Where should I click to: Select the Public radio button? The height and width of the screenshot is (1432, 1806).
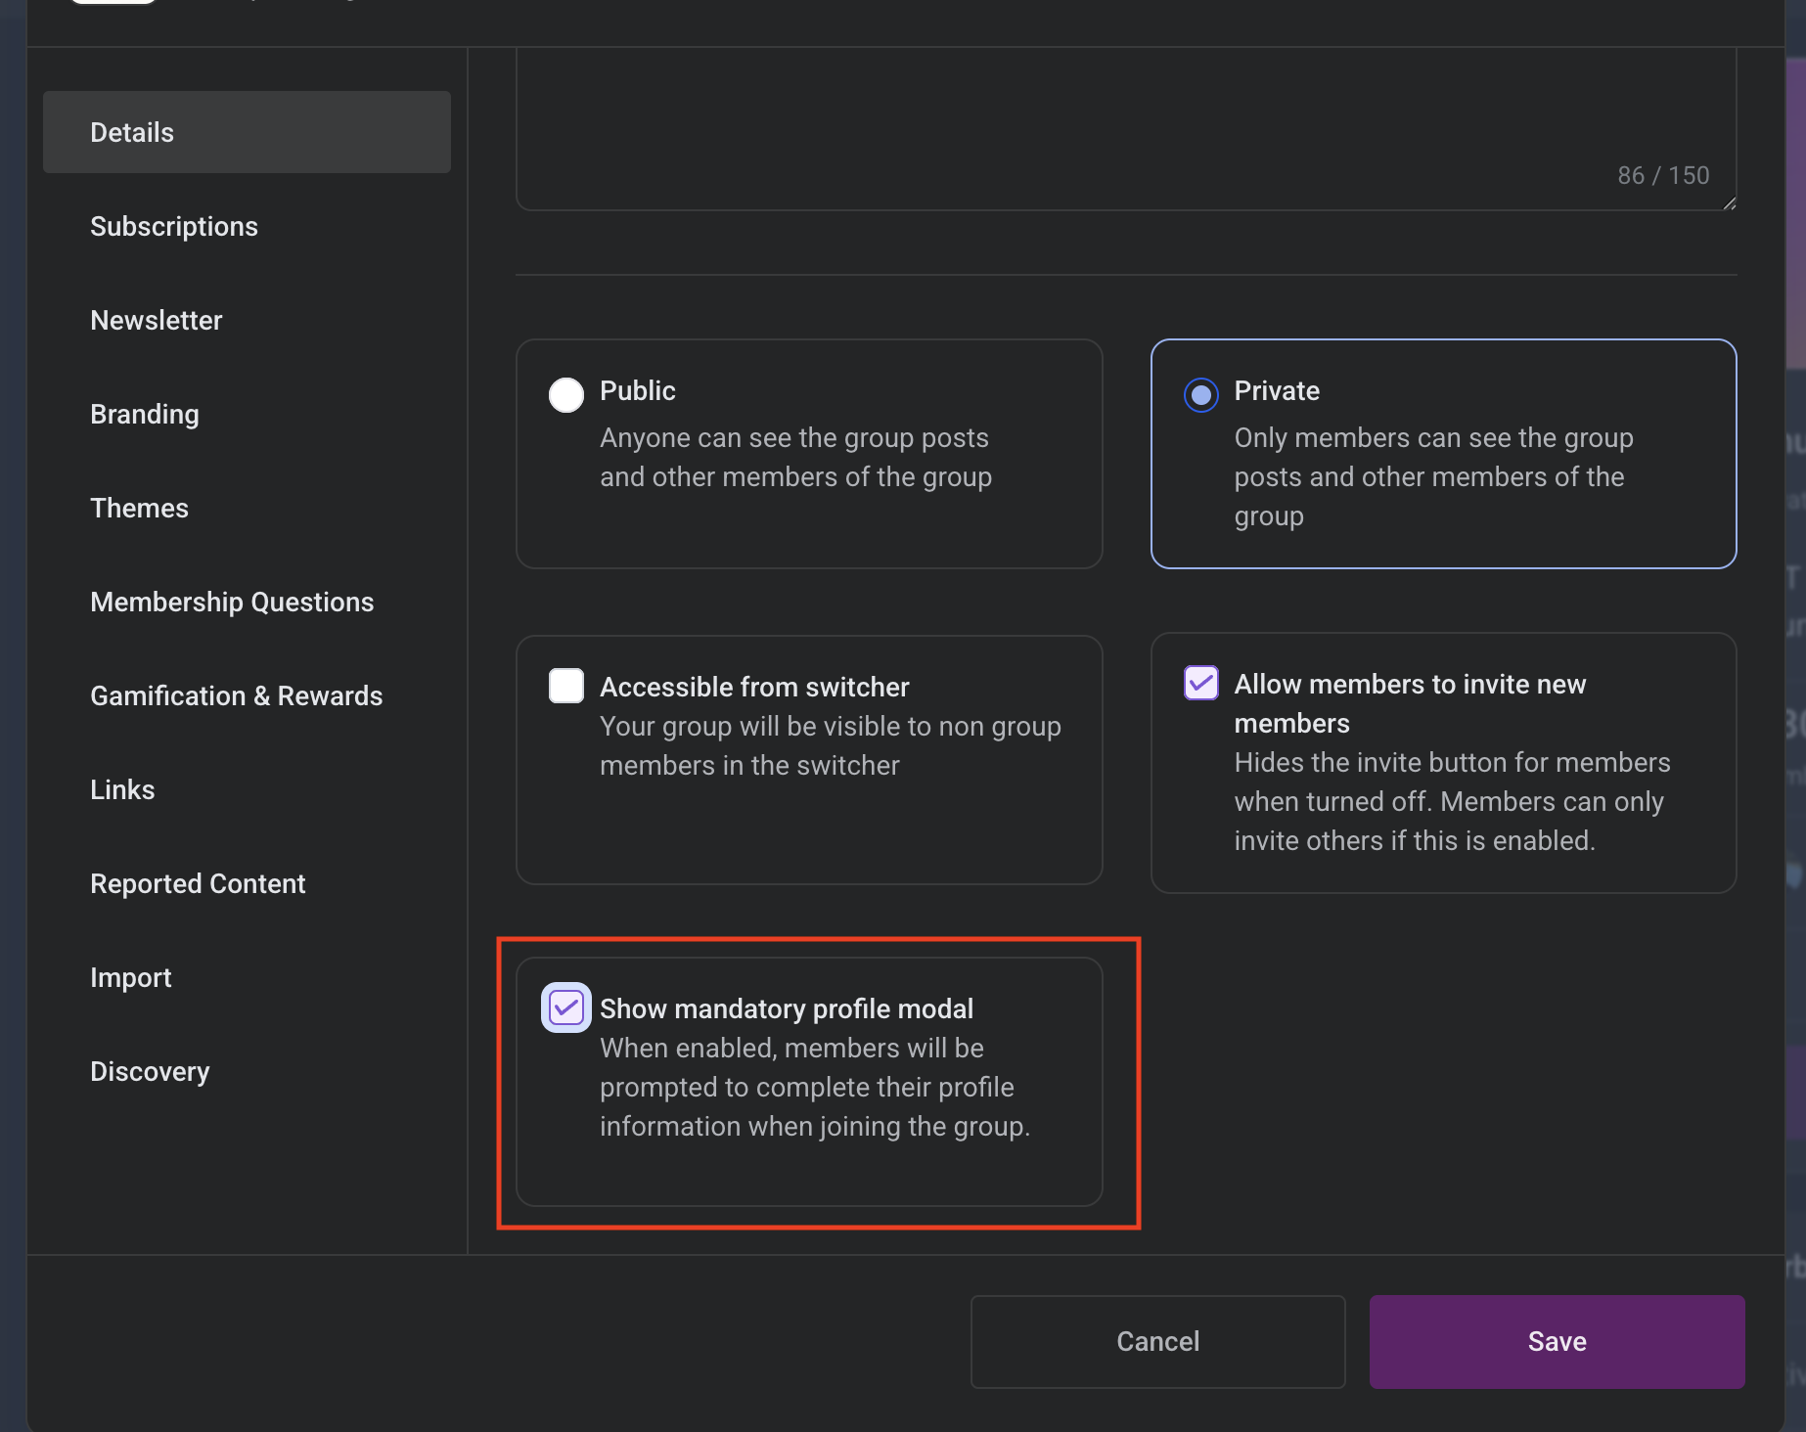click(566, 394)
